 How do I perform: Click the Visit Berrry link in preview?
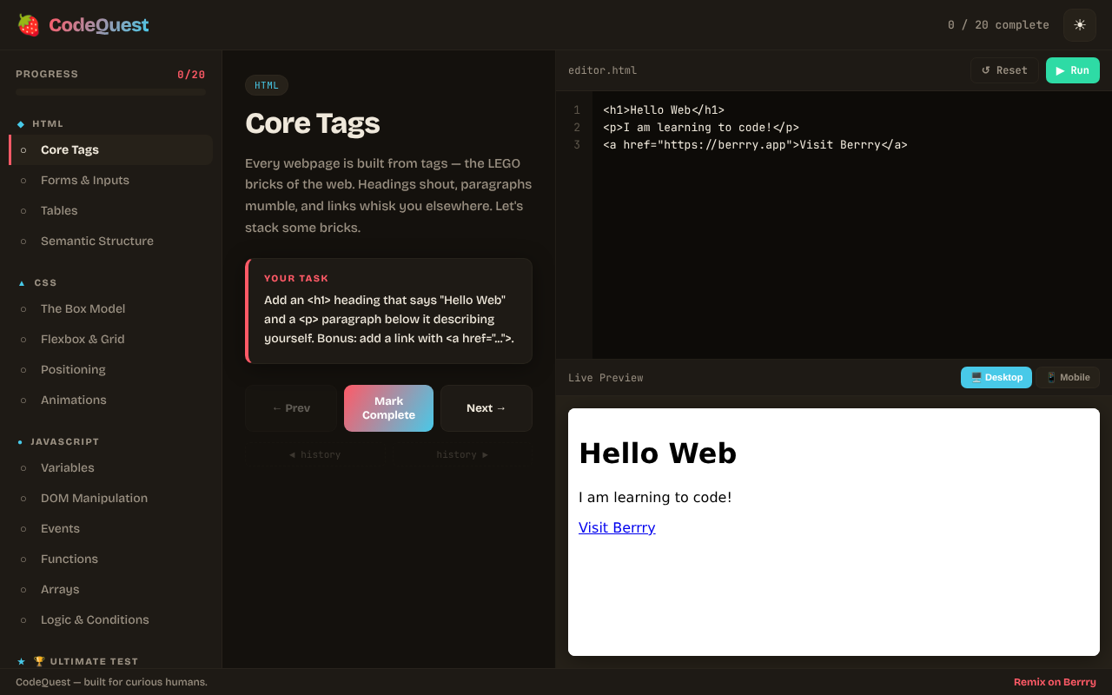pyautogui.click(x=617, y=527)
